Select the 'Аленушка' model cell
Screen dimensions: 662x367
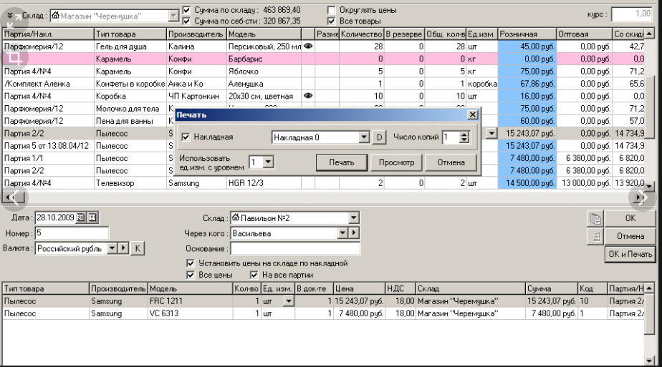(264, 84)
